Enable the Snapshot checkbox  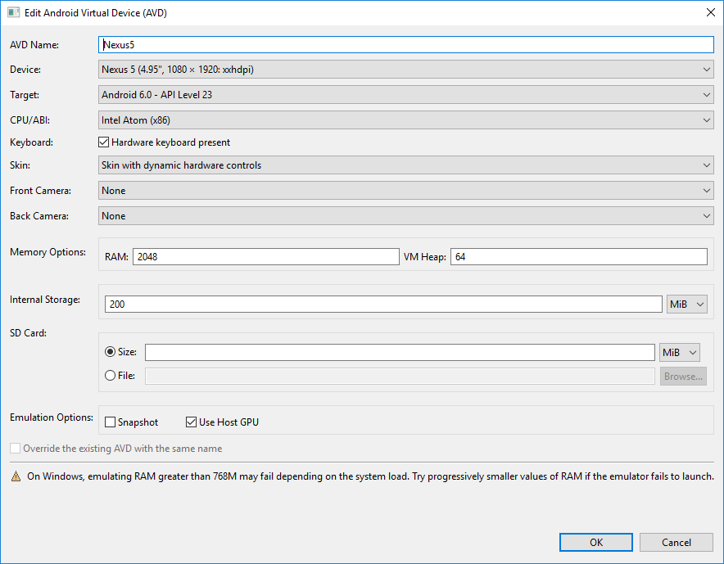click(110, 422)
